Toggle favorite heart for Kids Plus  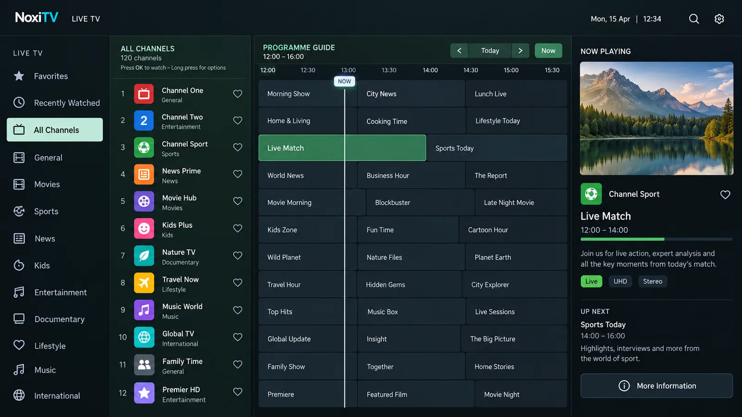(x=237, y=228)
